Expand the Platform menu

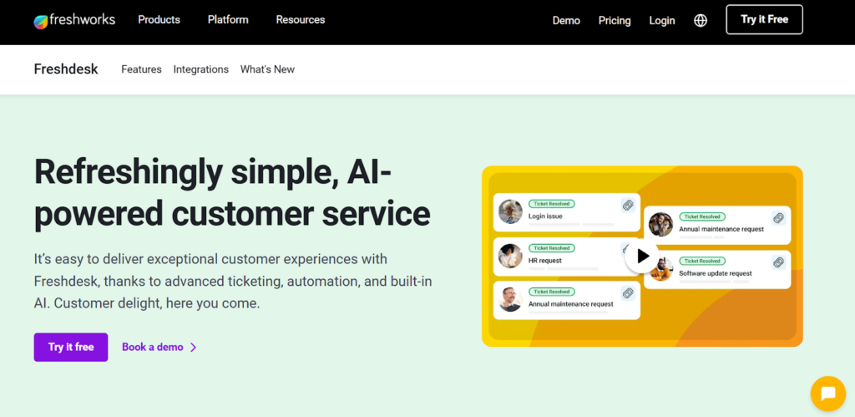pyautogui.click(x=228, y=19)
